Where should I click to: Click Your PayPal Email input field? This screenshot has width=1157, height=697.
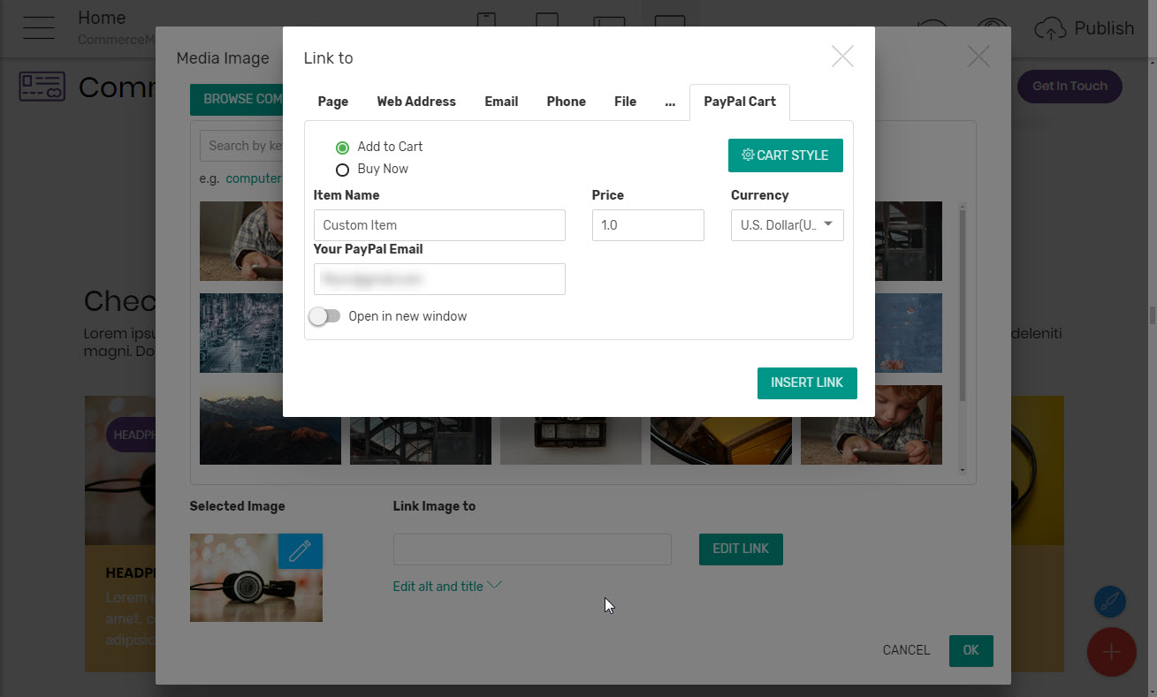(x=439, y=279)
